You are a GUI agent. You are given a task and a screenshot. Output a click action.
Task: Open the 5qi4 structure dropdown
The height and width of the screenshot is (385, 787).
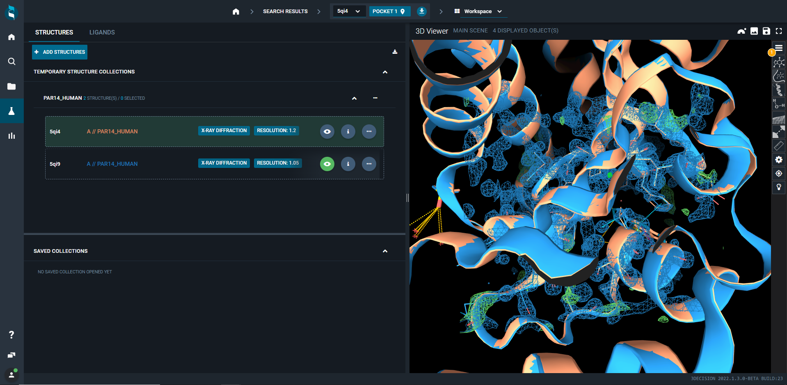pos(348,11)
